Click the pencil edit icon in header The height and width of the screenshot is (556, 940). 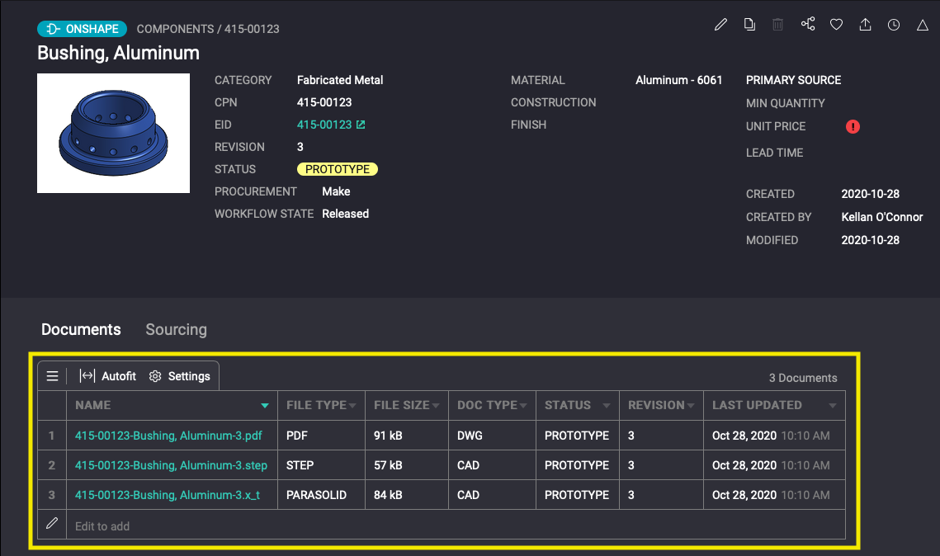(x=720, y=25)
